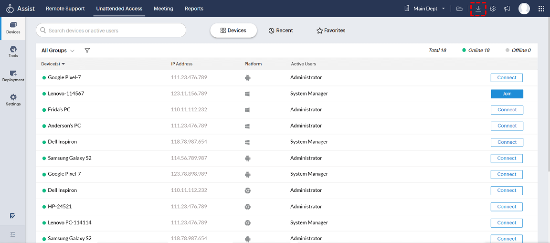The image size is (550, 243).
Task: Click the search devices input field
Action: point(115,31)
